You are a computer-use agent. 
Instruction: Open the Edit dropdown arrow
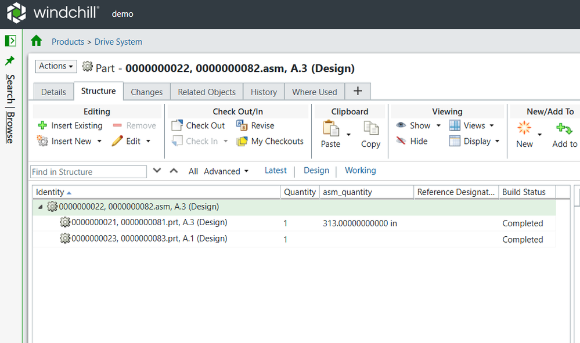[148, 141]
